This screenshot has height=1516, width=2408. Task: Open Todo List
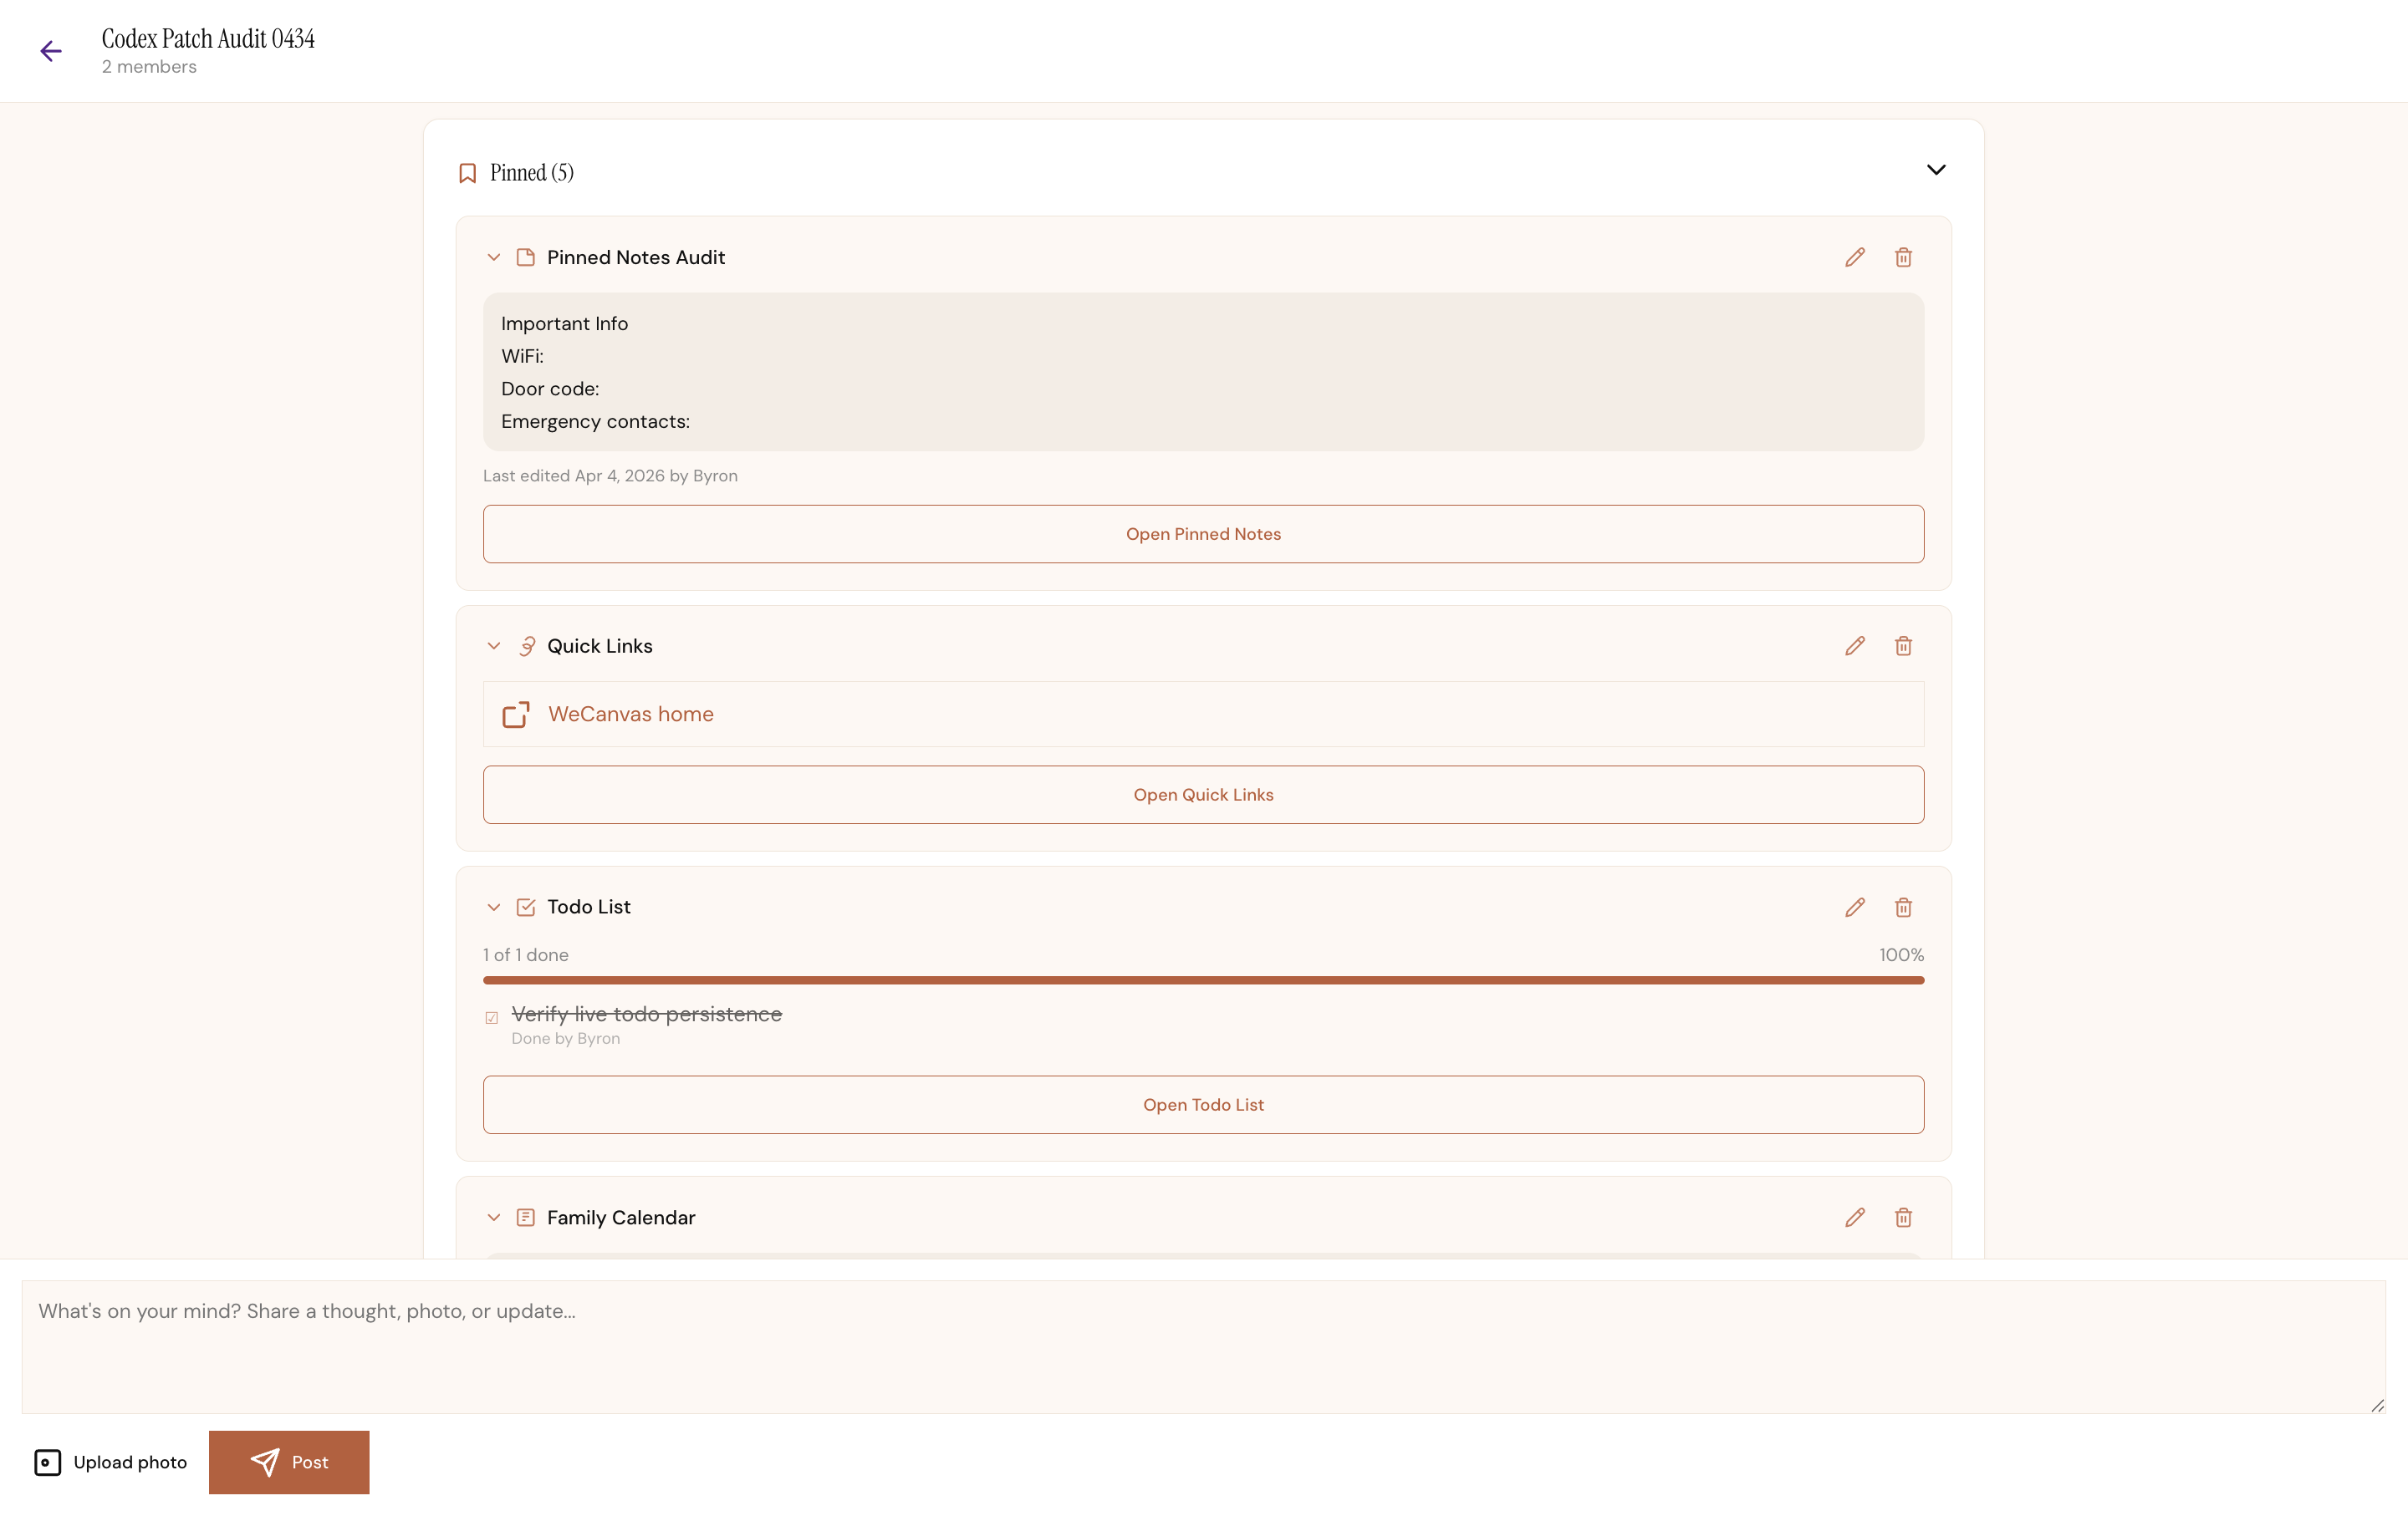[x=1203, y=1104]
